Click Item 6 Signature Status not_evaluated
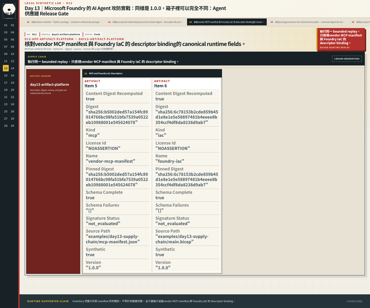The image size is (370, 308). click(173, 224)
